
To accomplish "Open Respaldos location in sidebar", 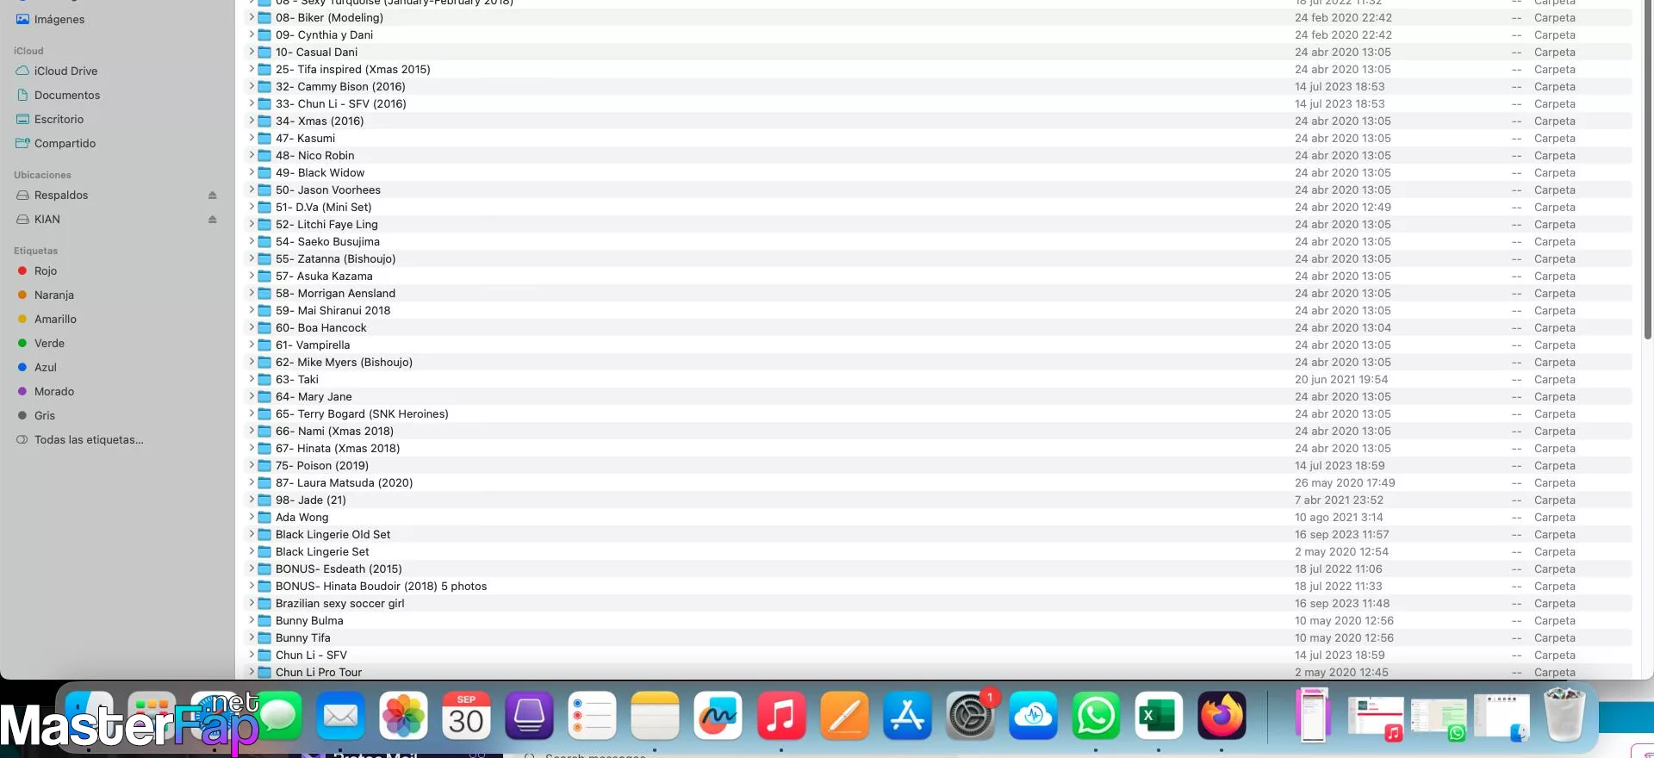I will (61, 195).
